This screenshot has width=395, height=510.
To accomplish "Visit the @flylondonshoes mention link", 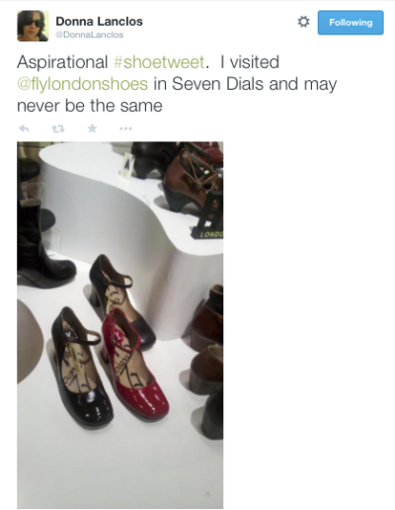I will point(82,84).
